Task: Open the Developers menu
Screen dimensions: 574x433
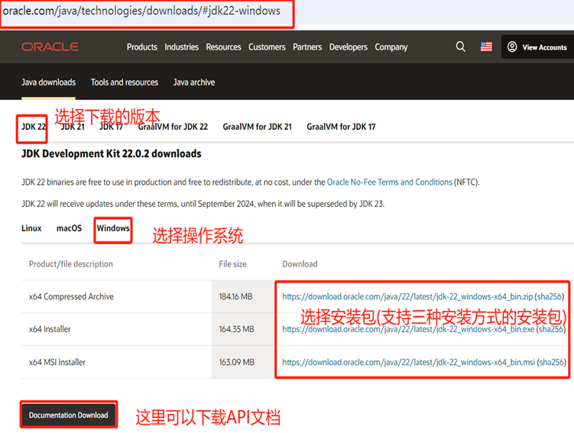Action: [348, 47]
